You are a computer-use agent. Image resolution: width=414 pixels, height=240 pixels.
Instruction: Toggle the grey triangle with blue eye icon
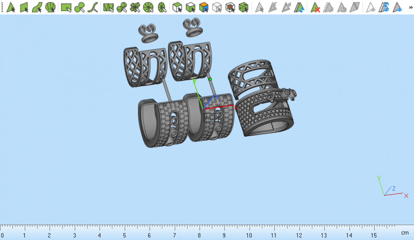(x=397, y=7)
